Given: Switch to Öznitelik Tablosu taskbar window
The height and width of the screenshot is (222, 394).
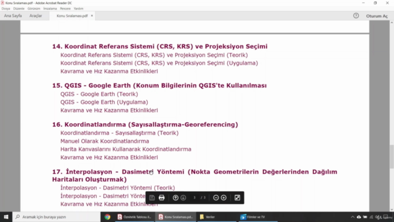Looking at the screenshot, I should click(x=135, y=216).
